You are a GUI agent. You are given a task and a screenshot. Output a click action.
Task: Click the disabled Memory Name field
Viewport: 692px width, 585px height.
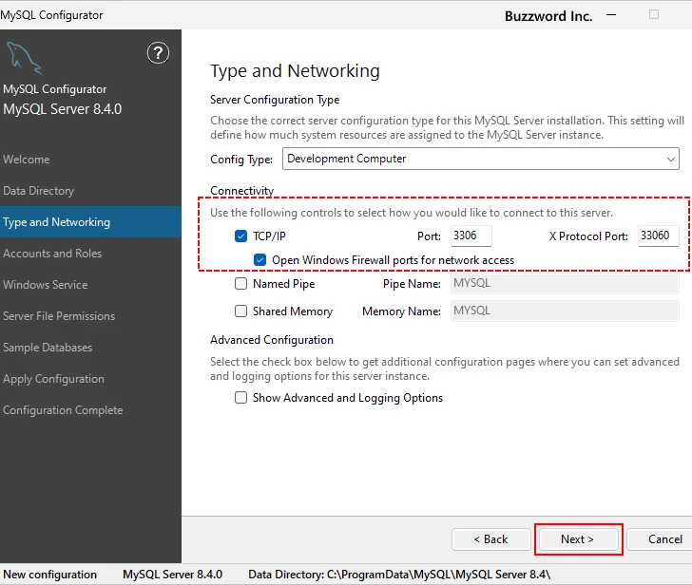pos(565,311)
